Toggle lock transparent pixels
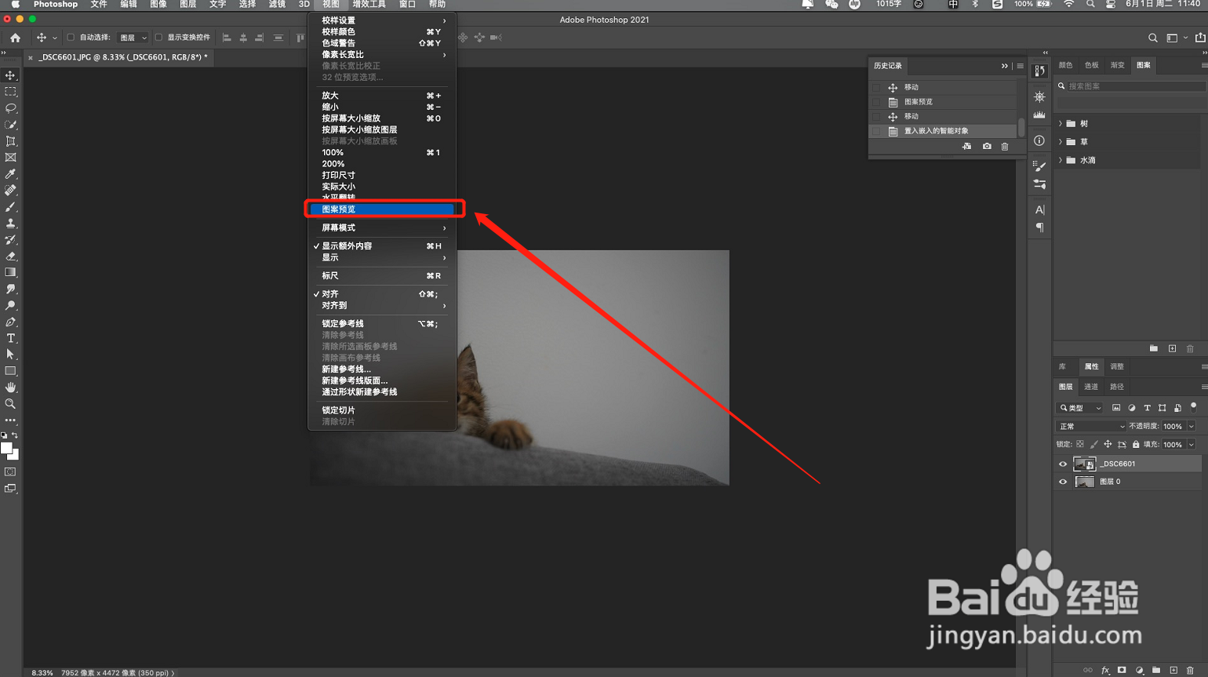Screen dimensions: 1208x677 [1080, 445]
